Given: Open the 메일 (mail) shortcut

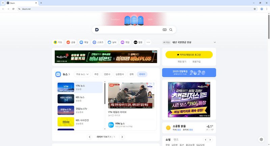Looking at the screenshot, I should pos(84,42).
